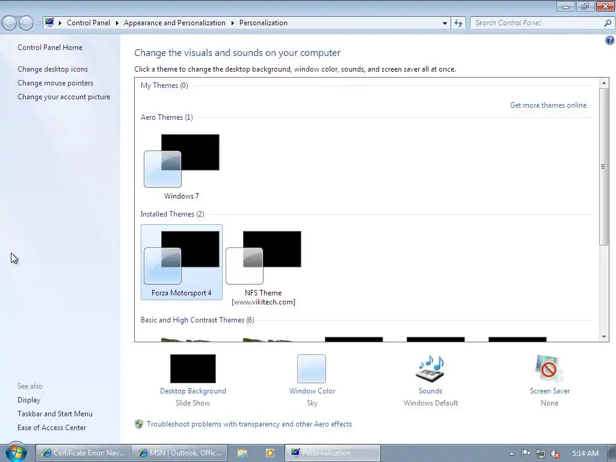616x462 pixels.
Task: Click the search magnifier icon
Action: coord(608,23)
